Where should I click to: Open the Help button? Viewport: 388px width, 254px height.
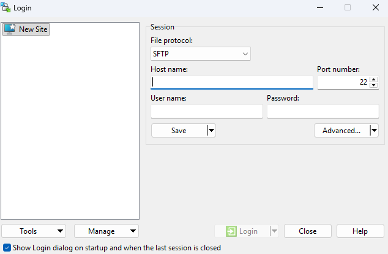360,231
